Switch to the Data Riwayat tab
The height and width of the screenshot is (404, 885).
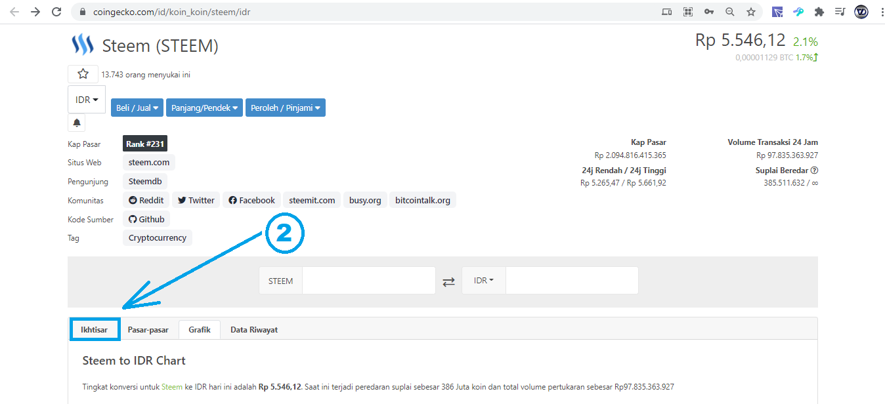[x=254, y=330]
